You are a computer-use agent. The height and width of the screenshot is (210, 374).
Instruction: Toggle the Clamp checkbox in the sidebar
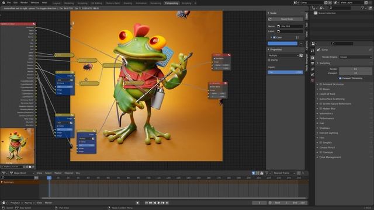(269, 60)
